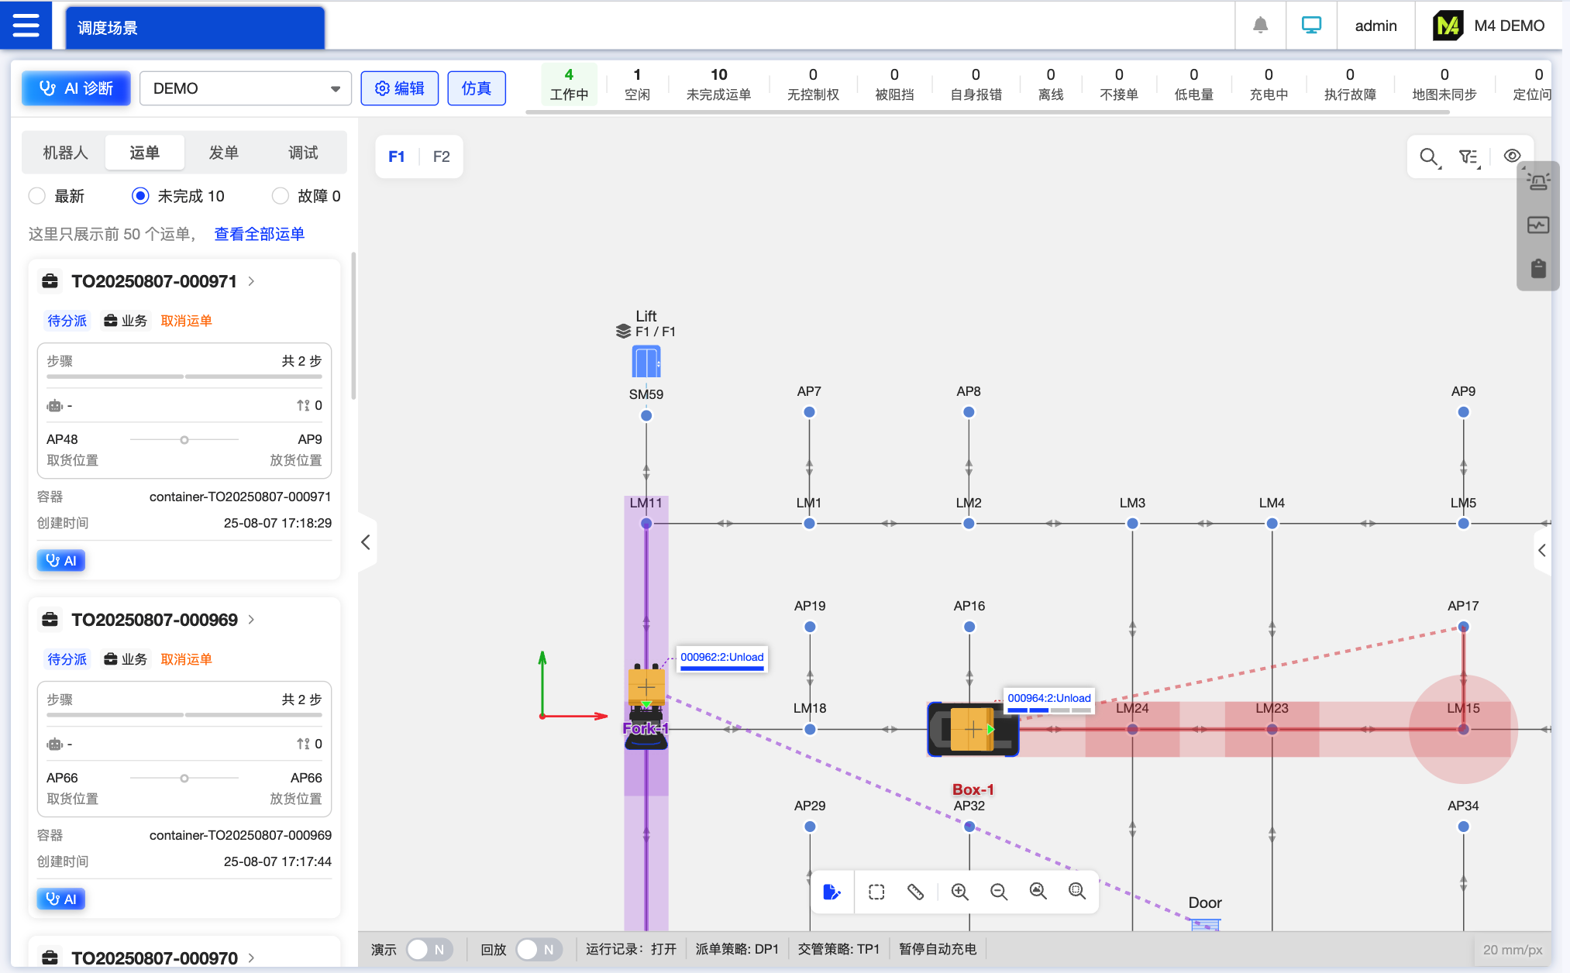Select the 最新 radio button

tap(37, 196)
